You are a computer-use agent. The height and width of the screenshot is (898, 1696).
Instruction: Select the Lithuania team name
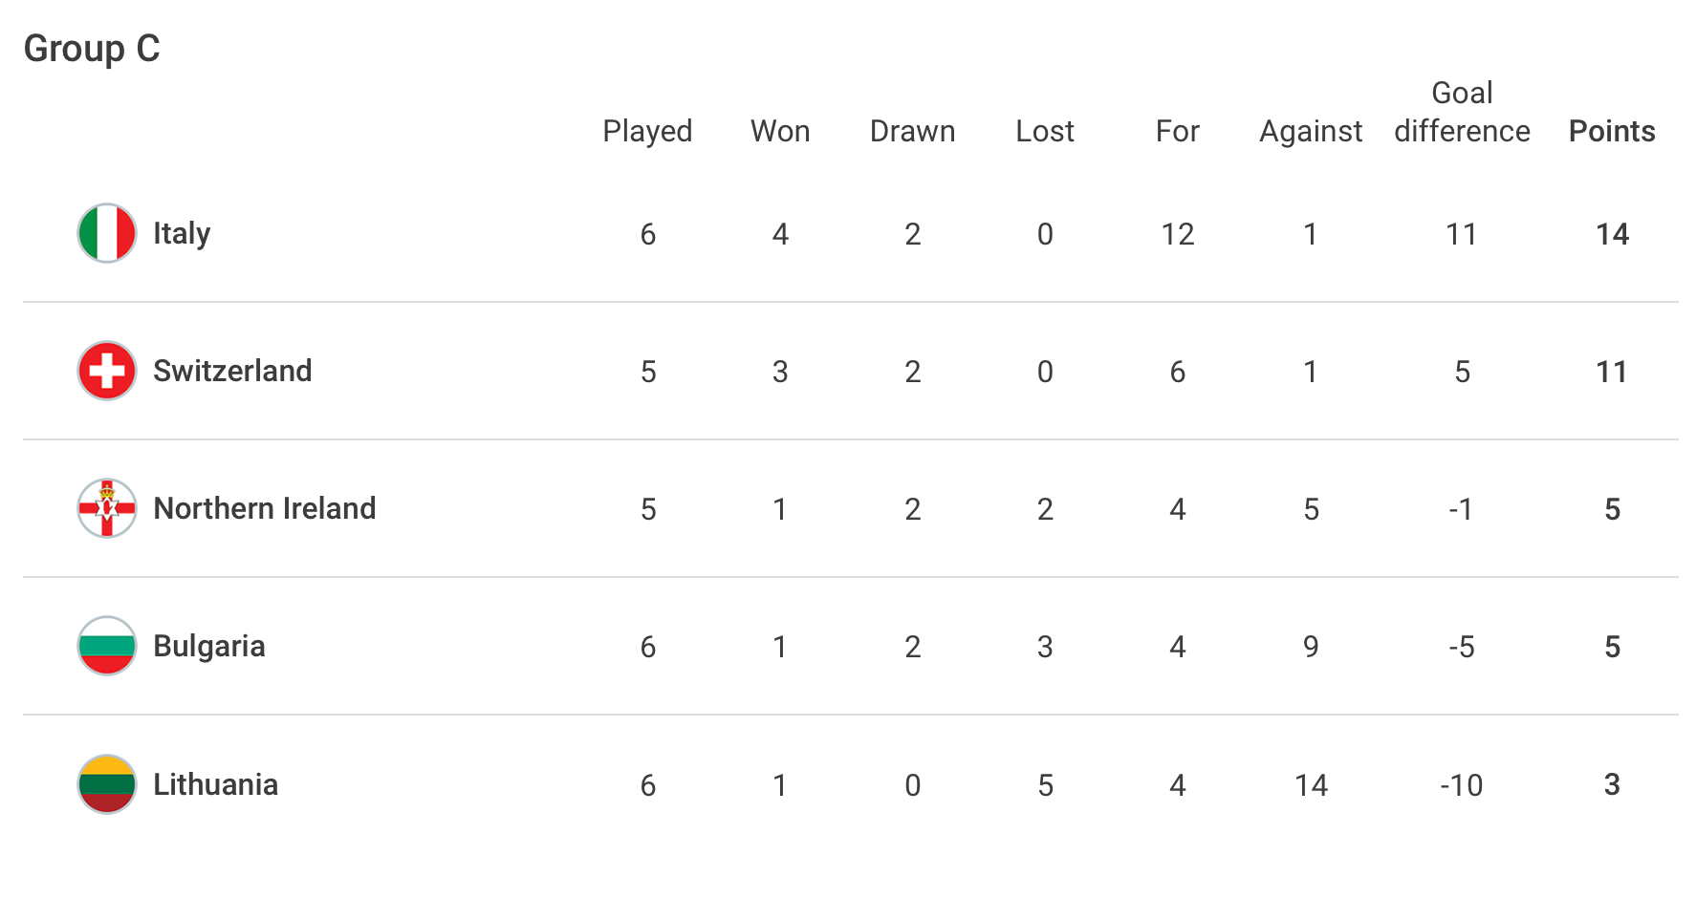pos(216,784)
